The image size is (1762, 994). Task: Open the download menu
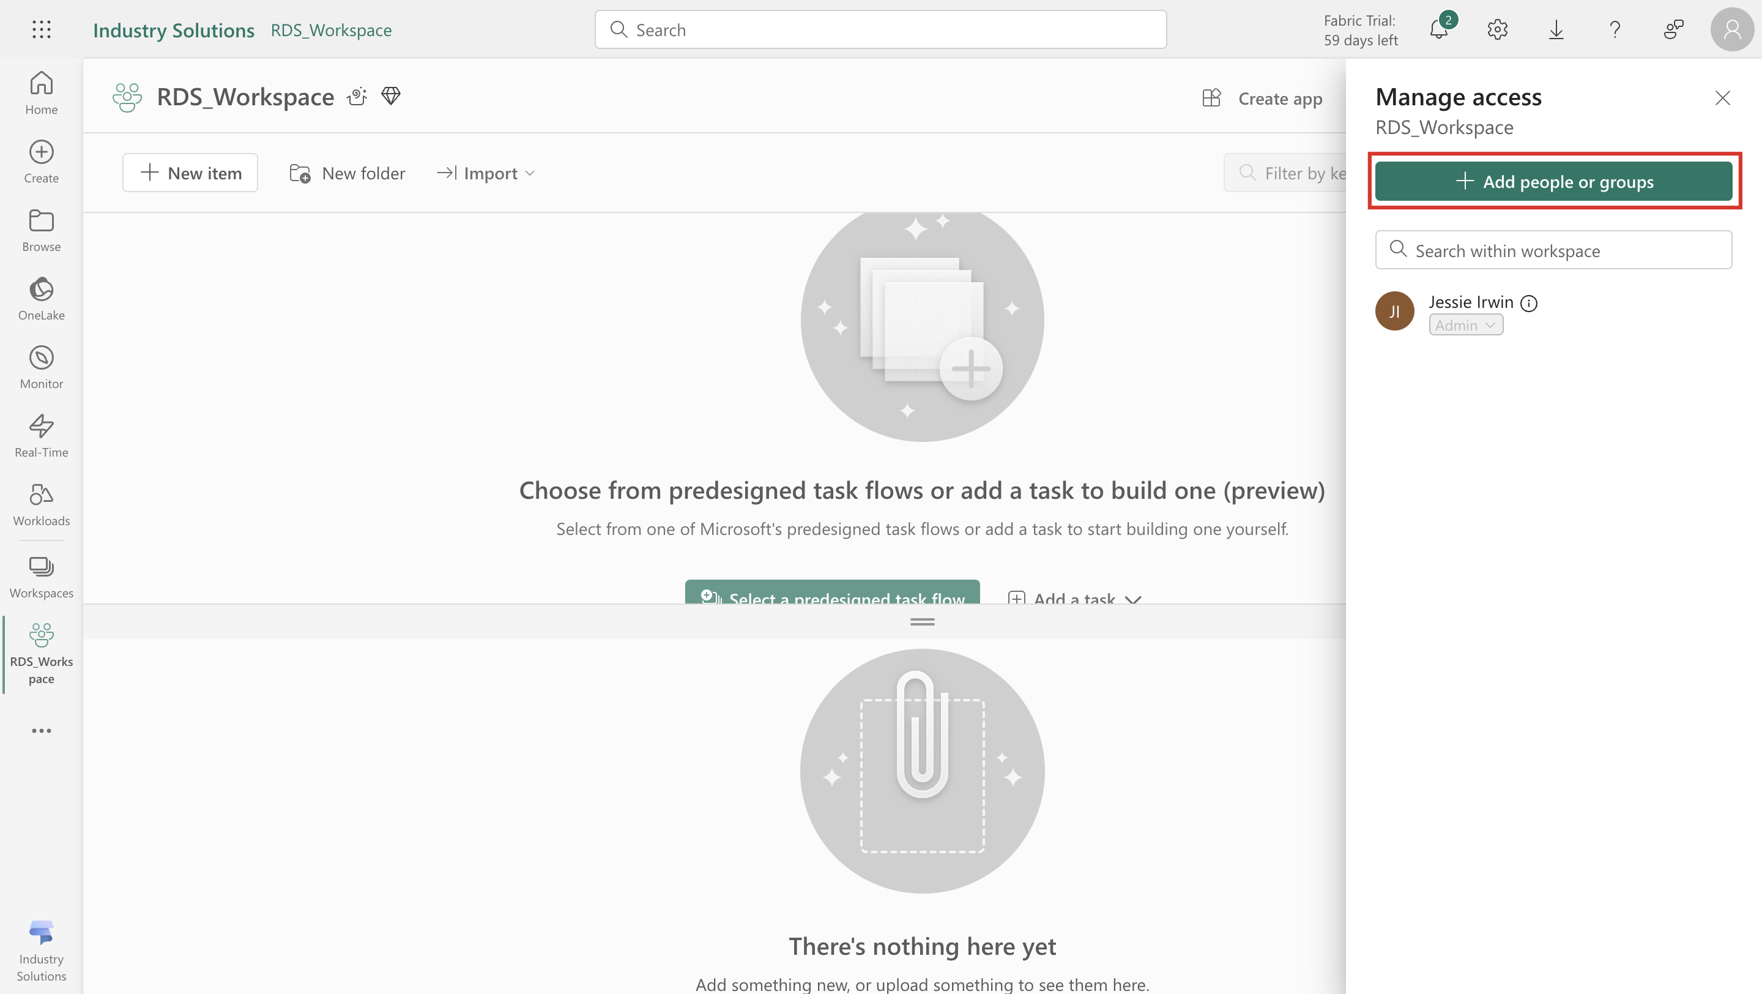[x=1556, y=29]
